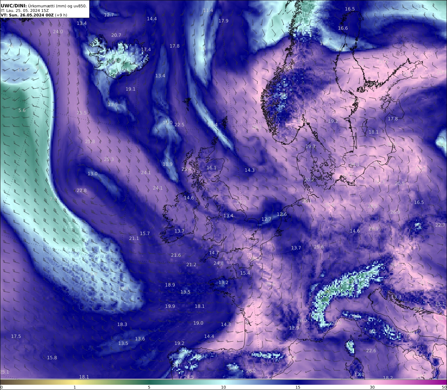Click the 17.5 map value
Image resolution: width=447 pixels, height=390 pixels.
[16, 336]
